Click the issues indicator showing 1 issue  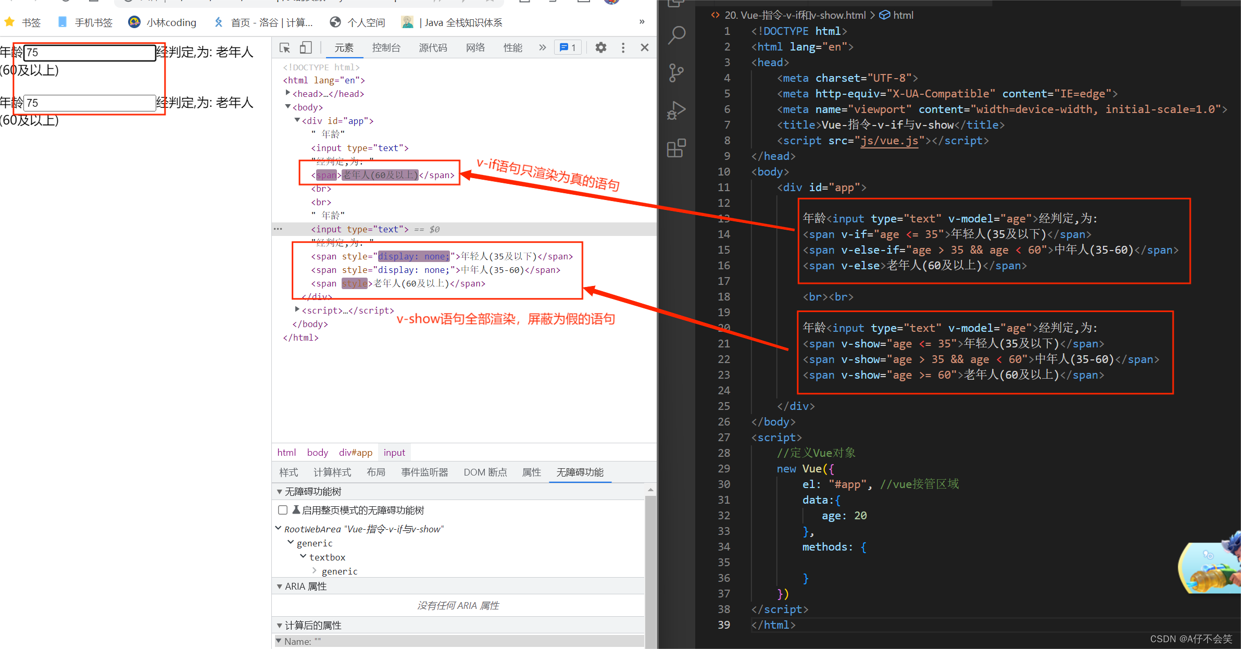(567, 47)
